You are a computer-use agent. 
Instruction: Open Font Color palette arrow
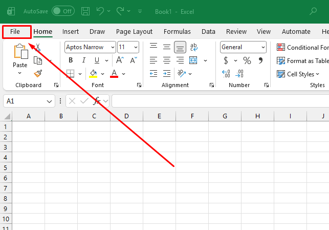(124, 74)
